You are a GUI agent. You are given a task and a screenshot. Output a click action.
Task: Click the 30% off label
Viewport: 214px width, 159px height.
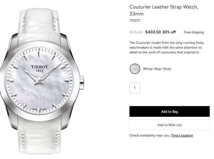[x=169, y=32]
